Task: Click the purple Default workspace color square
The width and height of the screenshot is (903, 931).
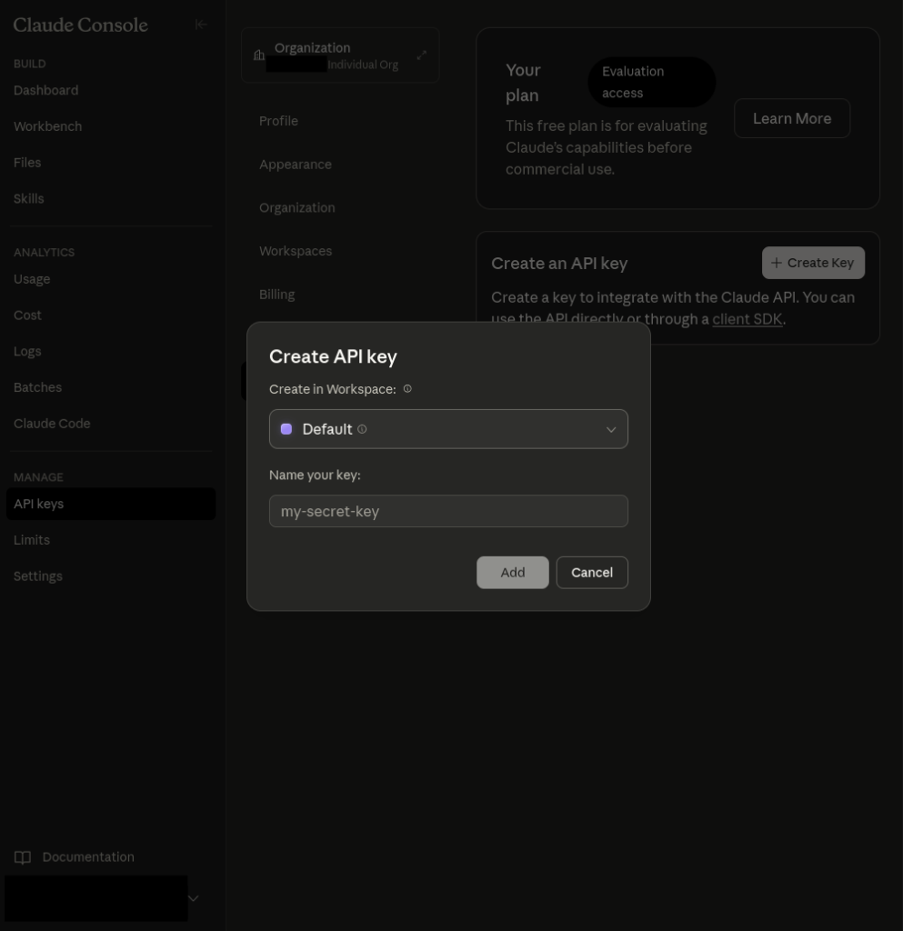Action: pos(286,429)
